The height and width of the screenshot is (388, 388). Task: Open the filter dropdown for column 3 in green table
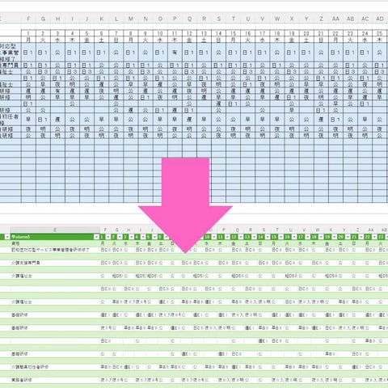pyautogui.click(x=132, y=237)
